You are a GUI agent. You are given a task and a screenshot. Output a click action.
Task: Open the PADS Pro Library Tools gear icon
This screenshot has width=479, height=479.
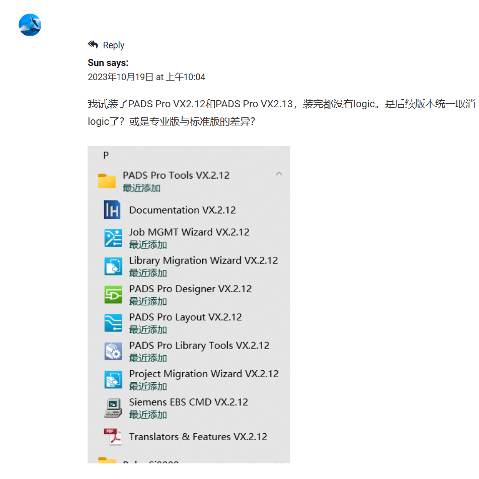113,351
